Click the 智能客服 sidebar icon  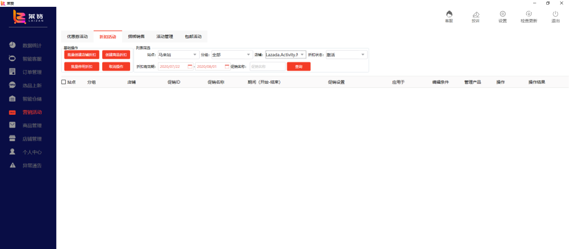point(12,59)
